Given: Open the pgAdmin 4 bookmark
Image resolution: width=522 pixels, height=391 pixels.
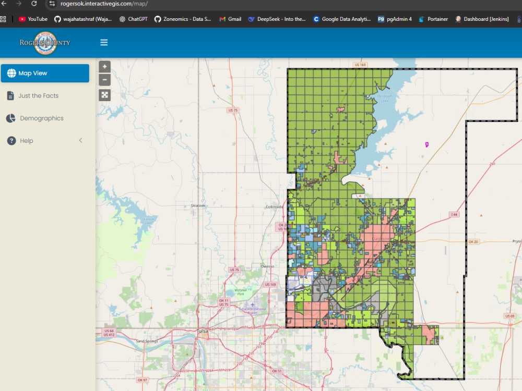Looking at the screenshot, I should pos(395,19).
